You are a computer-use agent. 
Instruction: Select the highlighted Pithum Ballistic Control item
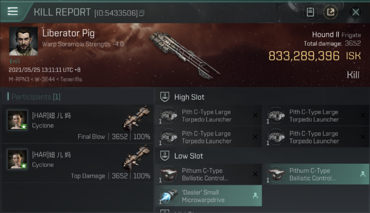pyautogui.click(x=316, y=174)
